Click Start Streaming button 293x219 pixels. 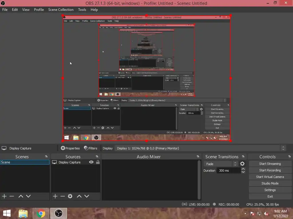pos(270,164)
